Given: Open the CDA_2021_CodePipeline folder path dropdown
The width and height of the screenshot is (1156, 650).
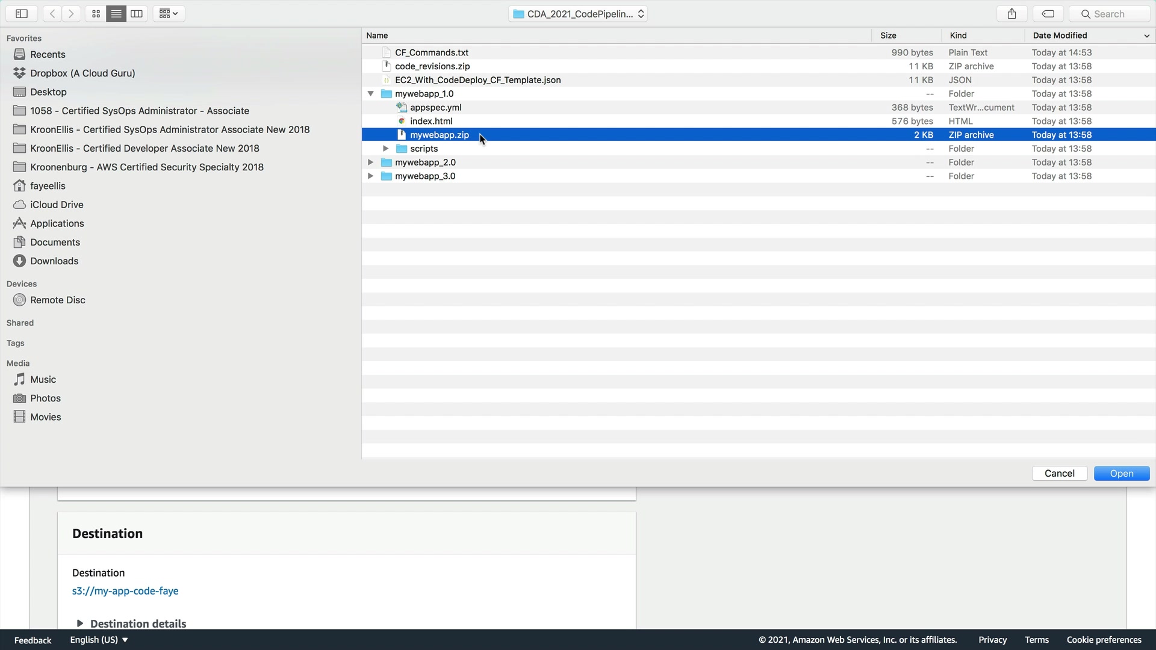Looking at the screenshot, I should pyautogui.click(x=578, y=14).
